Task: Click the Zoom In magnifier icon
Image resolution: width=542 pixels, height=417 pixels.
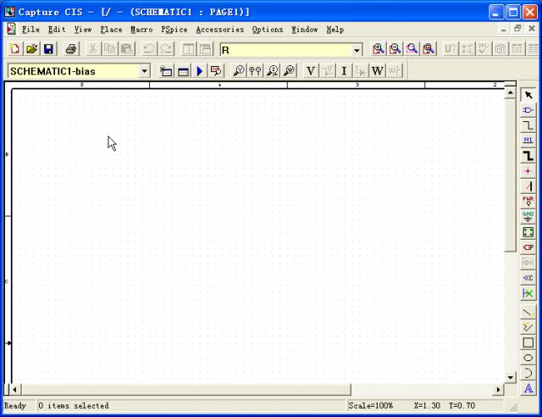Action: tap(379, 49)
